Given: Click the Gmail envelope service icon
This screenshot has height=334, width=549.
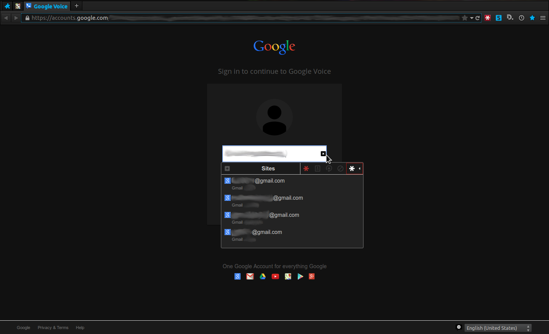Looking at the screenshot, I should (250, 277).
